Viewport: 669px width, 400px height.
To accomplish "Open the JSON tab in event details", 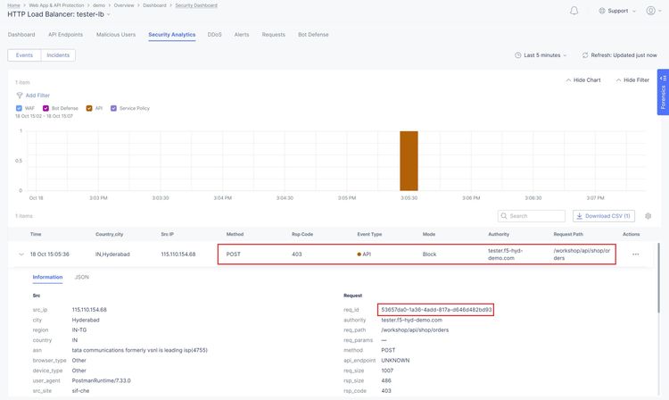I will (81, 278).
